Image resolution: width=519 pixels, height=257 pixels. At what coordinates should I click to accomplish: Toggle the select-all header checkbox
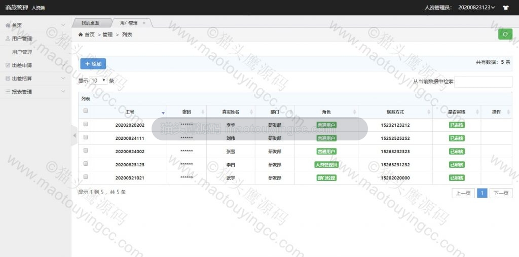click(86, 111)
